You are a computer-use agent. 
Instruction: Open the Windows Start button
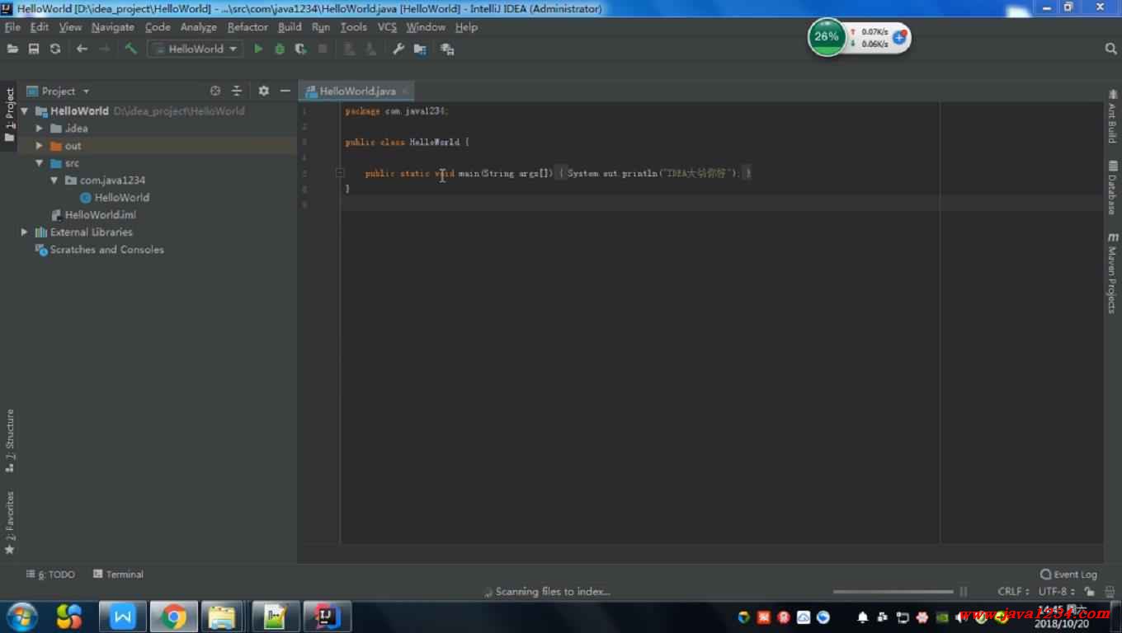pos(21,617)
